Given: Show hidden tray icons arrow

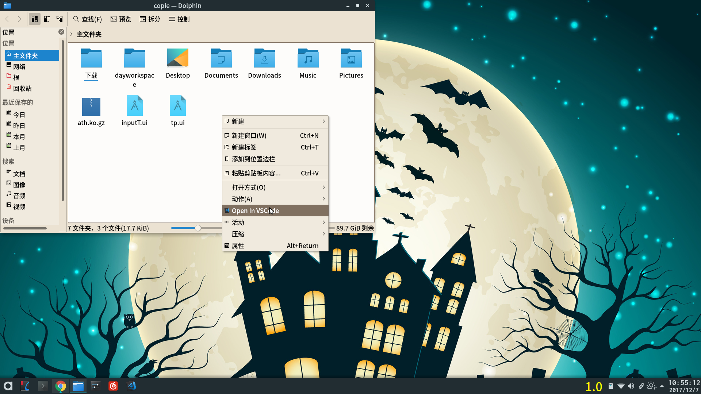Looking at the screenshot, I should (662, 386).
